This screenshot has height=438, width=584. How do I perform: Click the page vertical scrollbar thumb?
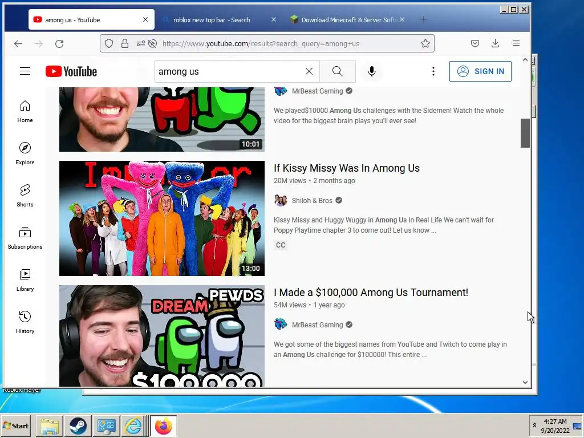[x=525, y=133]
